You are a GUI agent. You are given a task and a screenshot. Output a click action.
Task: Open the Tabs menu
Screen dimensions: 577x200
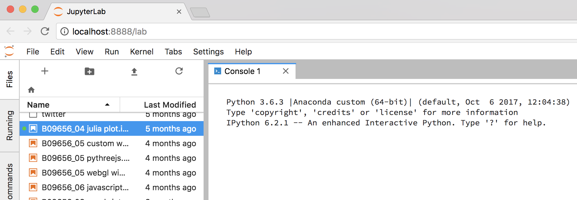tap(173, 52)
